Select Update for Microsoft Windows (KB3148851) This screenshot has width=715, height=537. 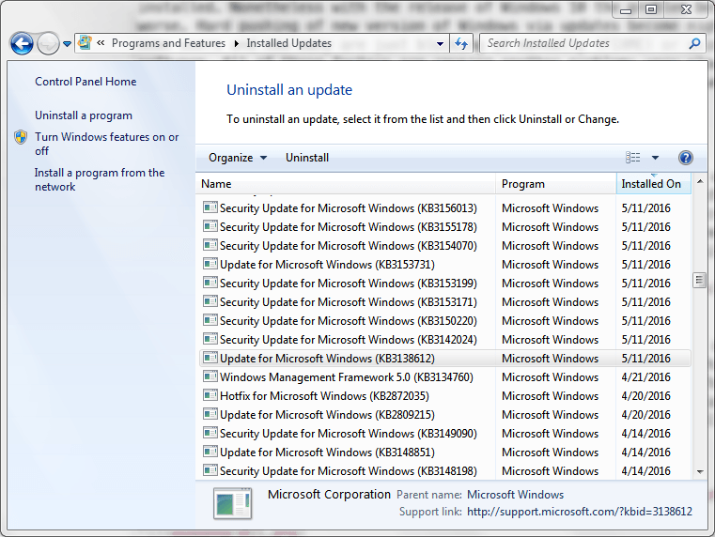445,453
